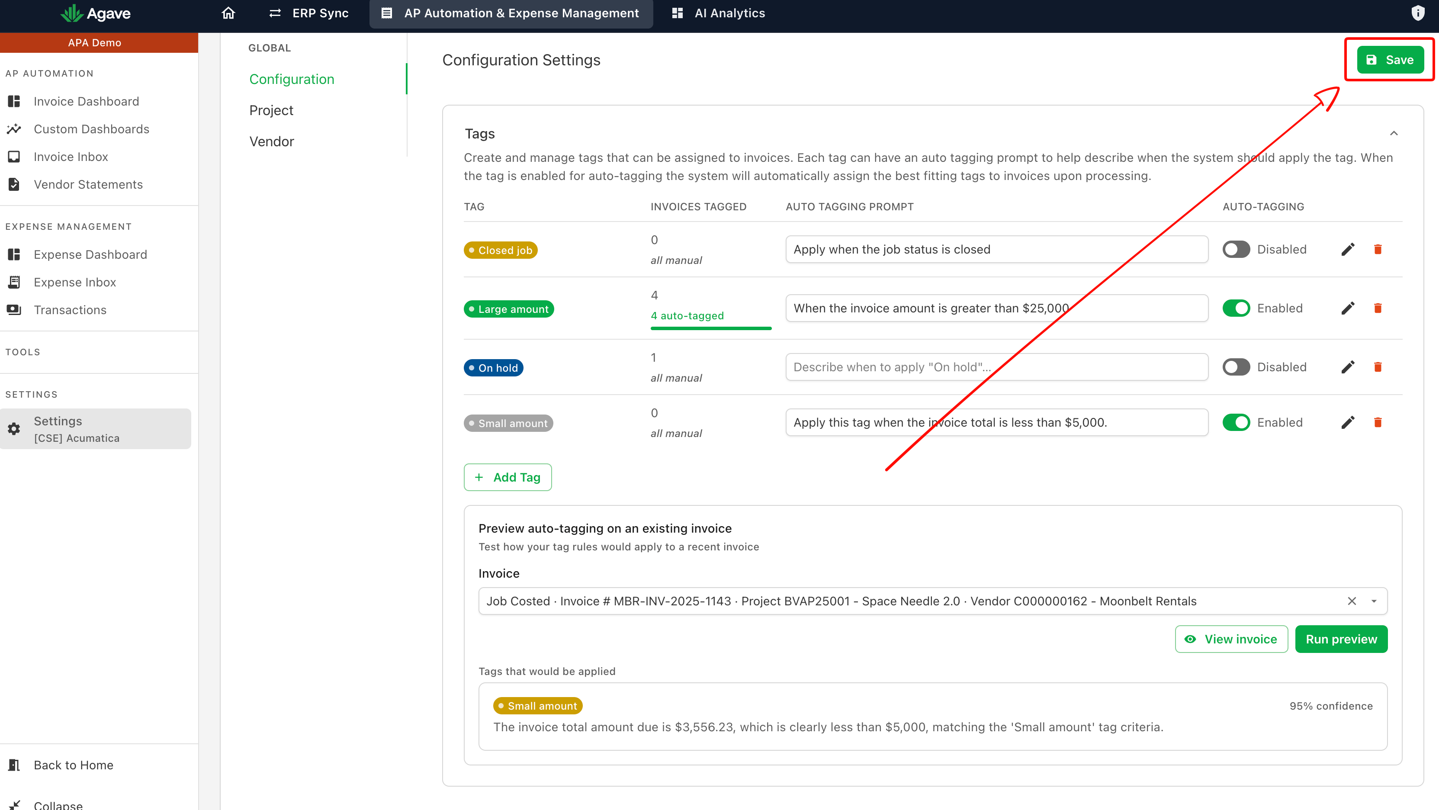
Task: Select the Vendor settings section
Action: coord(271,142)
